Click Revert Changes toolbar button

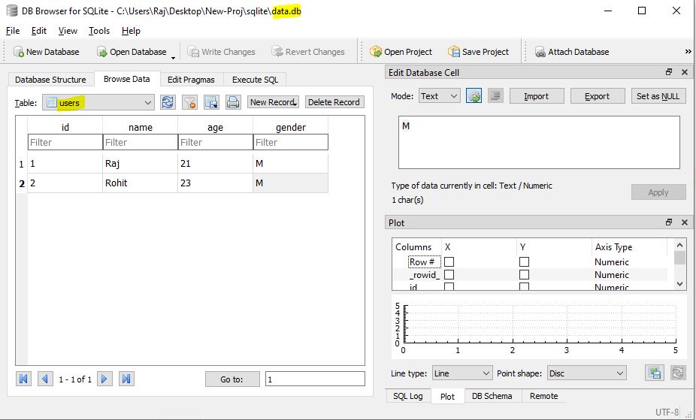point(308,52)
